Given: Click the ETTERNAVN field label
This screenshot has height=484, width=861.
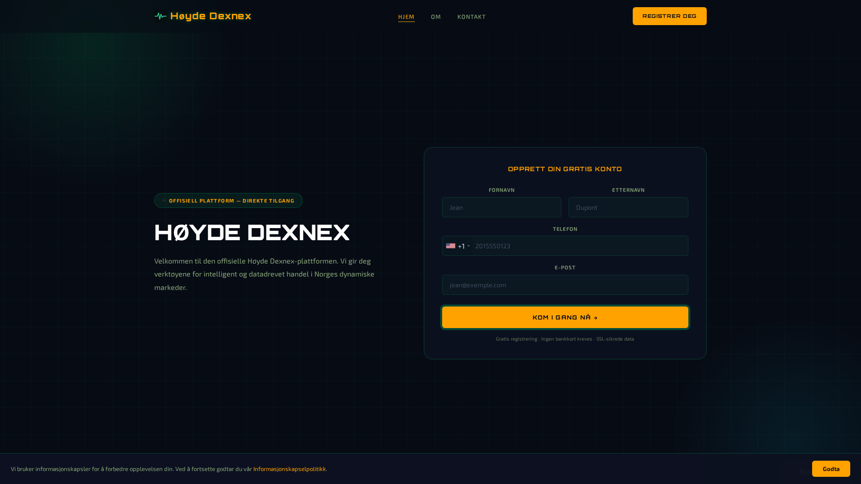Looking at the screenshot, I should [628, 190].
